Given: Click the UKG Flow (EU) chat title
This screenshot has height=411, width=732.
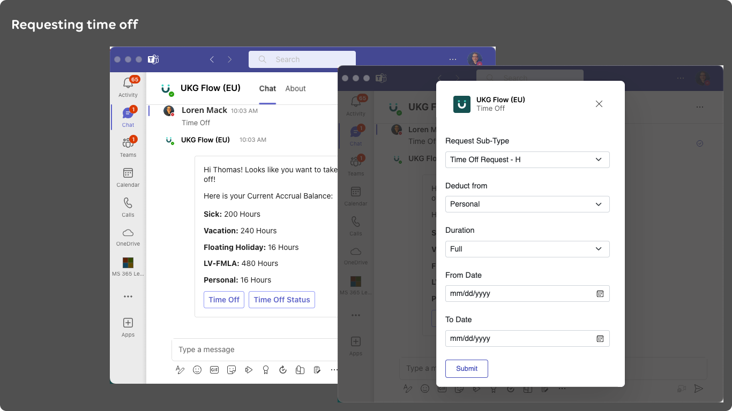Looking at the screenshot, I should point(211,88).
